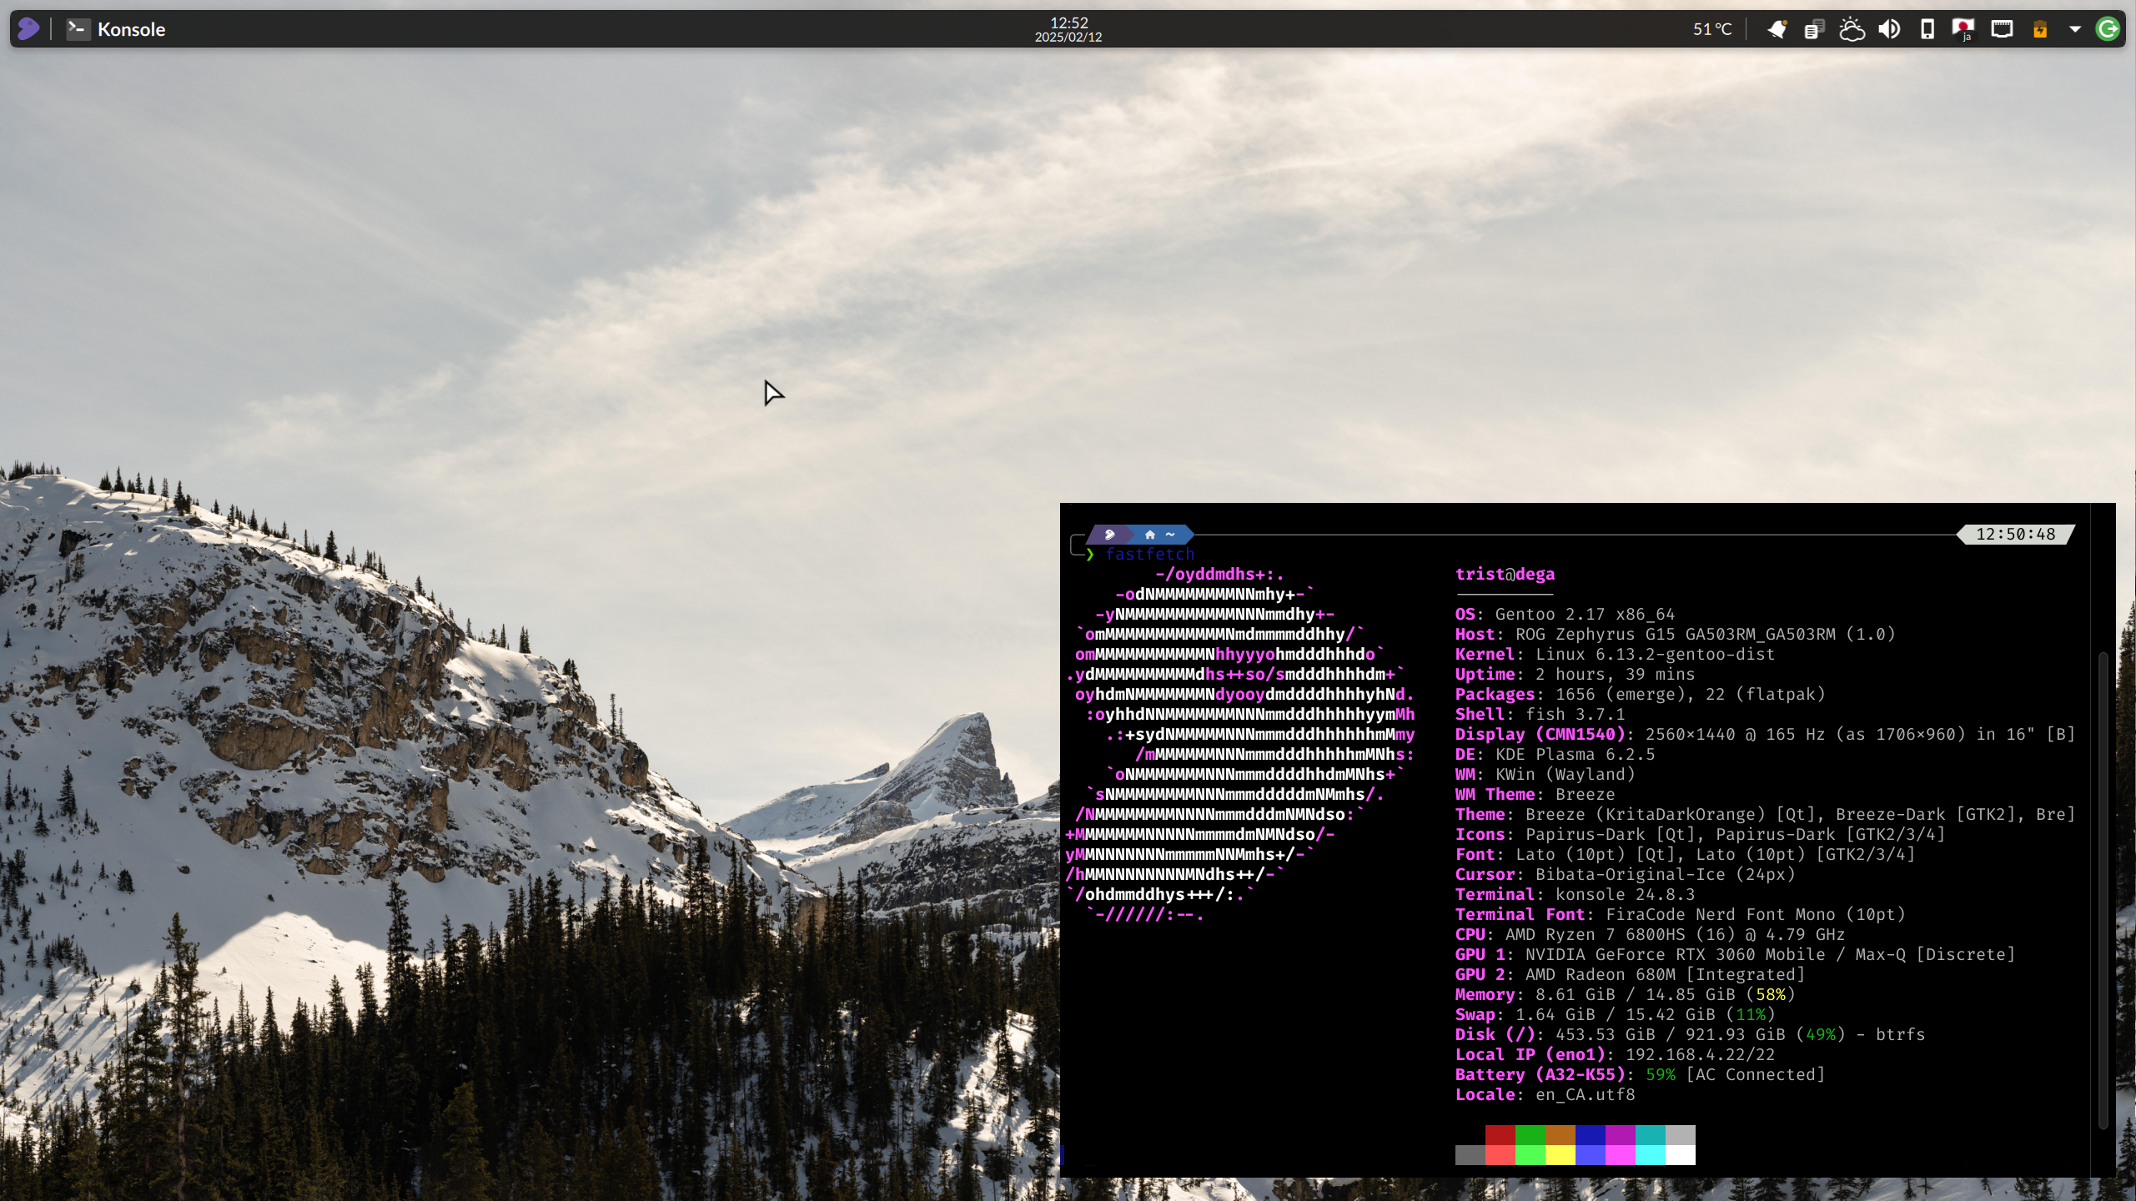
Task: Click the 51 °C temperature monitor widget
Action: pos(1712,29)
